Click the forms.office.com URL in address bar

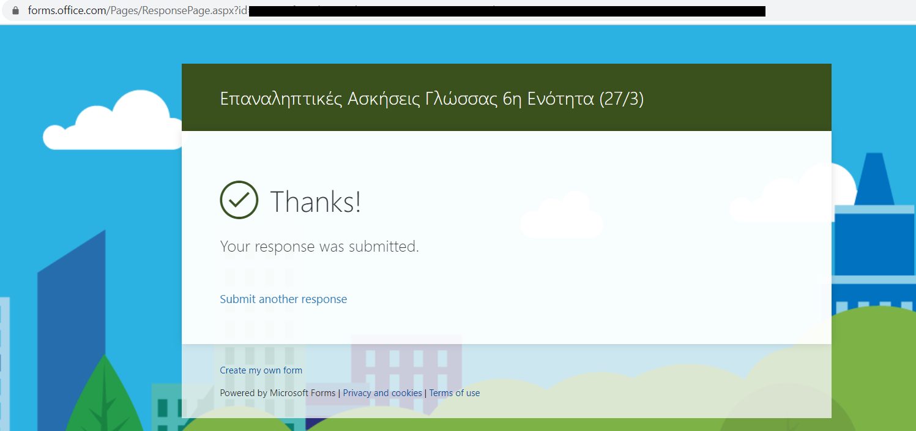(138, 11)
